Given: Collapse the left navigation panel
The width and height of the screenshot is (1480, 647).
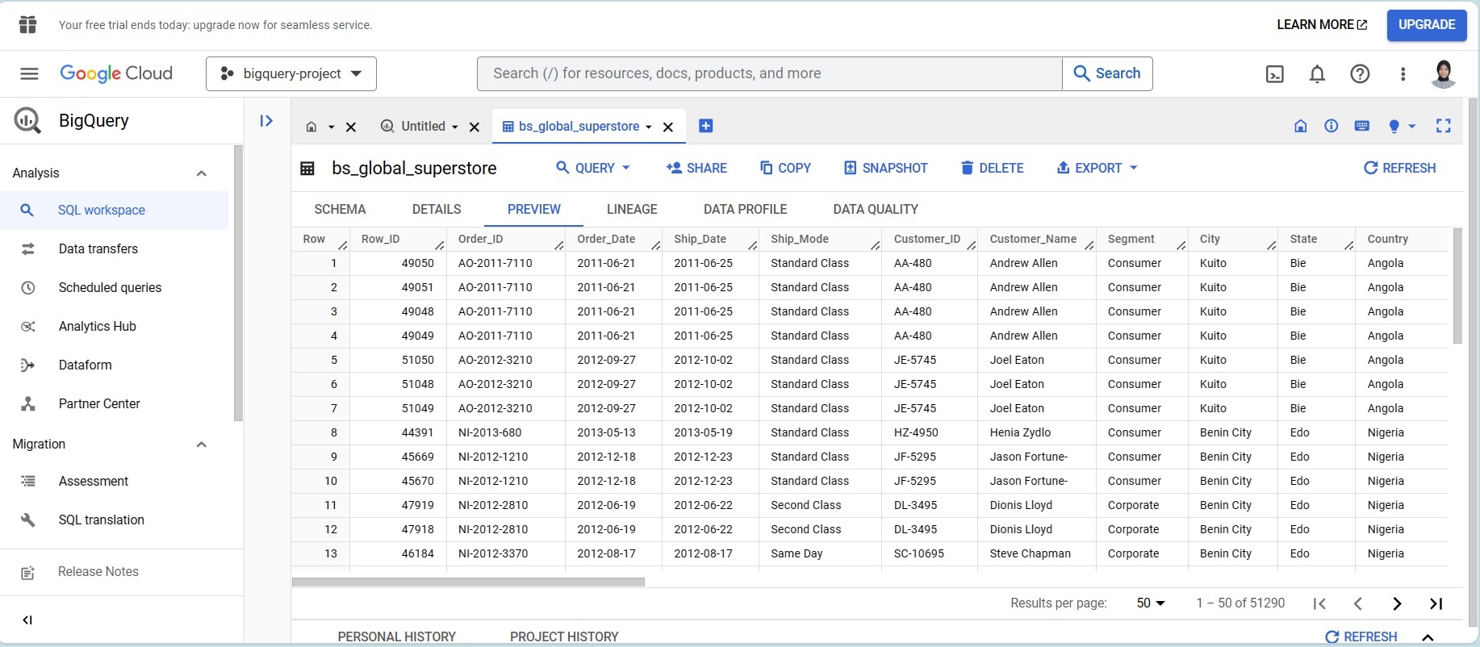Looking at the screenshot, I should (x=27, y=620).
